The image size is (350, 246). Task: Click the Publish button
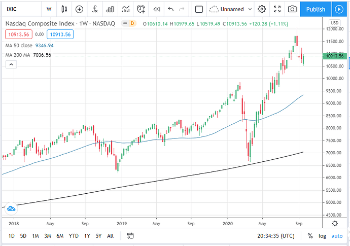click(316, 9)
